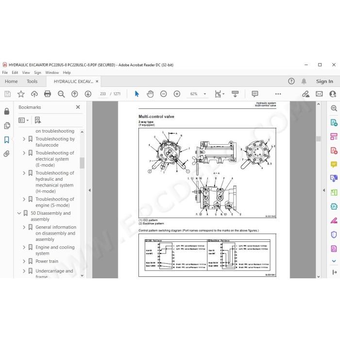This screenshot has width=340, height=340.
Task: Click the Save file icon
Action: coord(7,94)
